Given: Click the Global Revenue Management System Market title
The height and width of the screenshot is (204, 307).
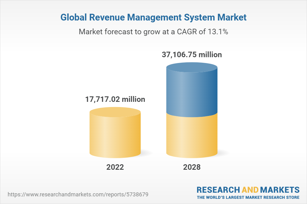Looking at the screenshot, I should 153,17.
